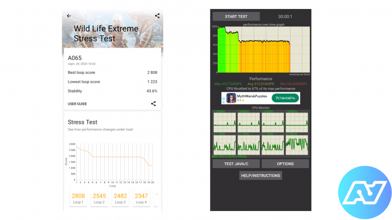The image size is (392, 220).
Task: Tap the performance over time graph
Action: pos(264,49)
